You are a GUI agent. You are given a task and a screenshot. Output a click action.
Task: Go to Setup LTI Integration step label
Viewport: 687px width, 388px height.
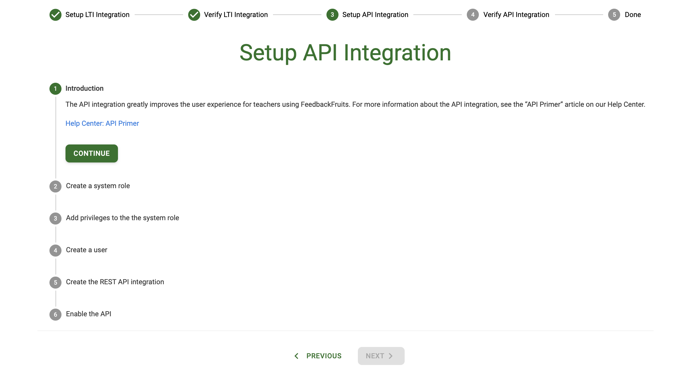(x=97, y=15)
